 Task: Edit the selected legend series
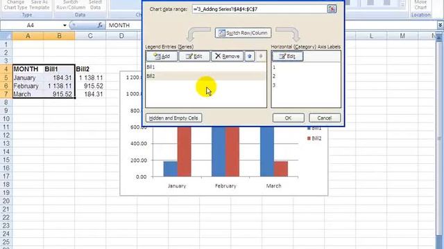[x=194, y=56]
